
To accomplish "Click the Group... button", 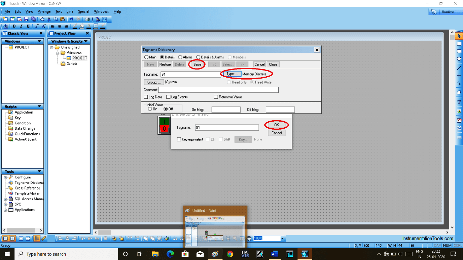I will (154, 82).
